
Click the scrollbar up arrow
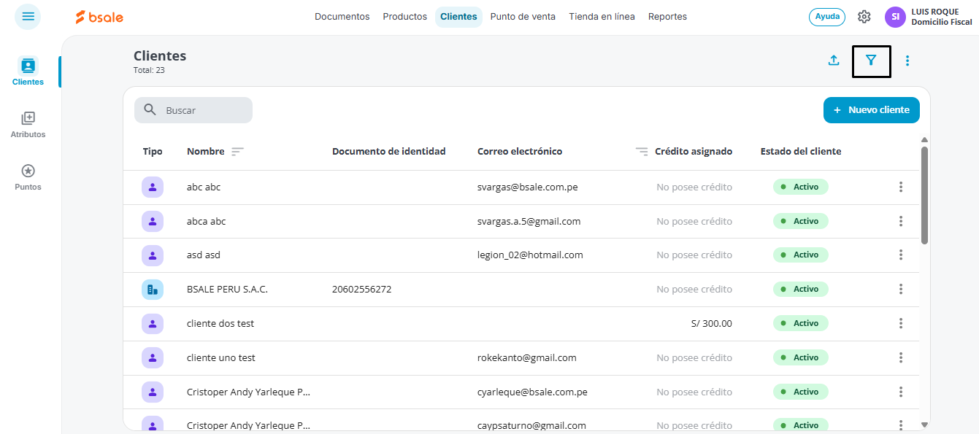click(x=924, y=139)
